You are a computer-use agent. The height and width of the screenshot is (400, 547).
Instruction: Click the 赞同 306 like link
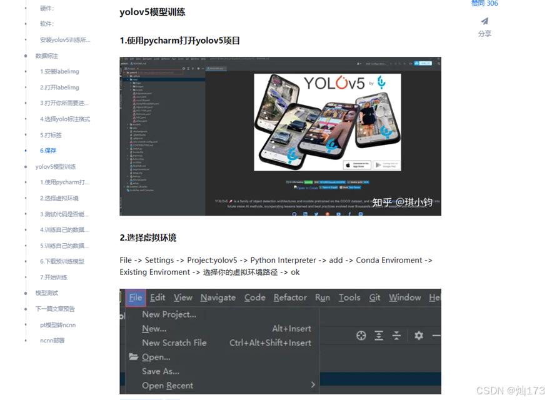point(484,4)
